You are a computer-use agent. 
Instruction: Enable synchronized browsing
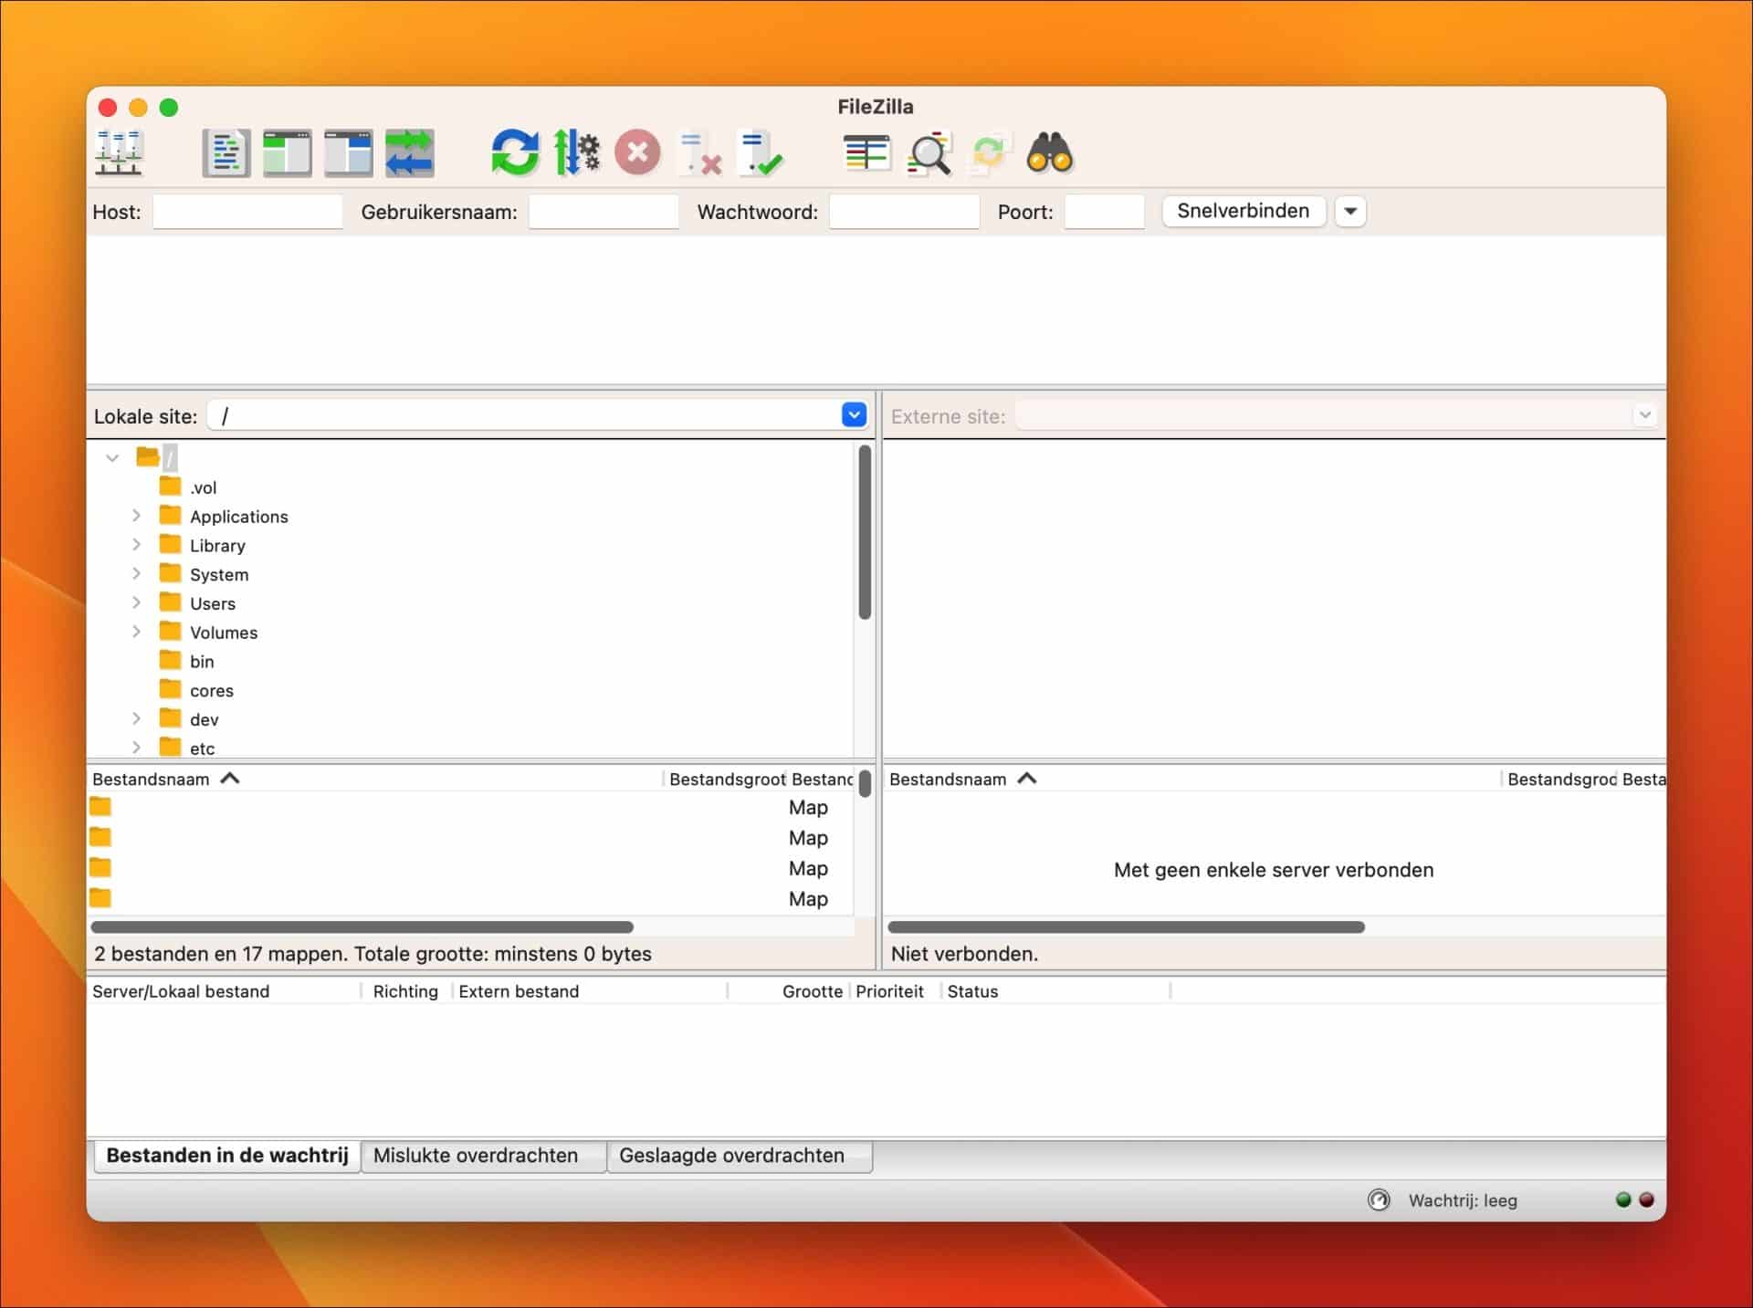990,152
